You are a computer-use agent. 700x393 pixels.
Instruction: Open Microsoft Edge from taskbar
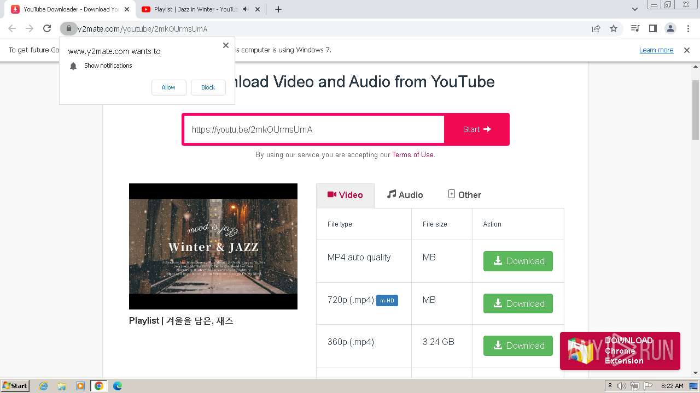pos(118,386)
